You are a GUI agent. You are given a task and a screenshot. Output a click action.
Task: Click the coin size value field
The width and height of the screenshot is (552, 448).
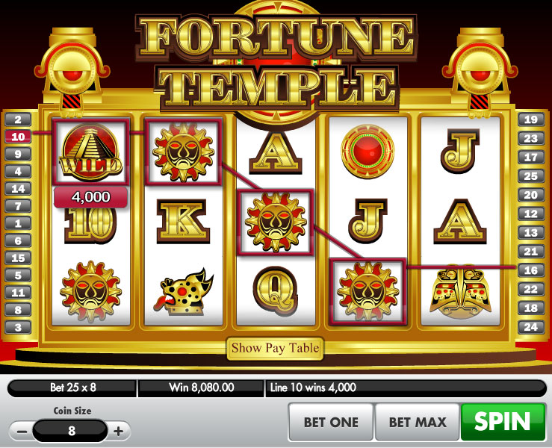coord(70,430)
